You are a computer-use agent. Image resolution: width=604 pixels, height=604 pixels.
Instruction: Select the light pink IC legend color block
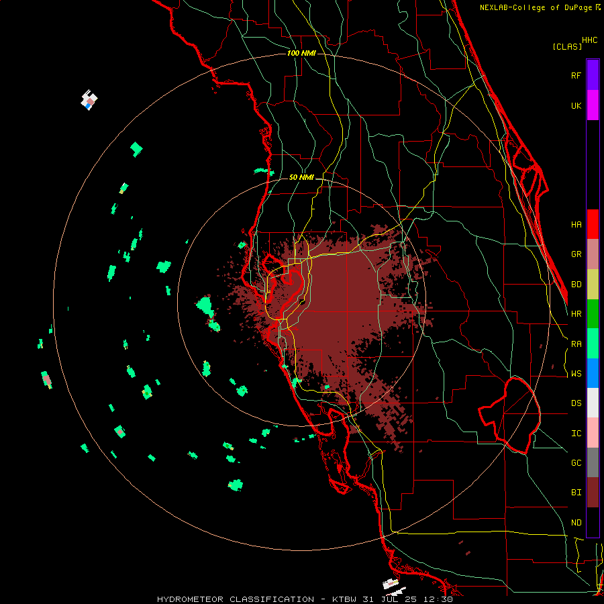point(593,433)
